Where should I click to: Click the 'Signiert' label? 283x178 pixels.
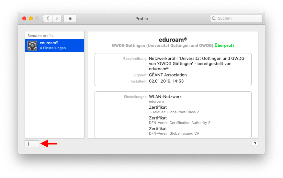click(140, 75)
